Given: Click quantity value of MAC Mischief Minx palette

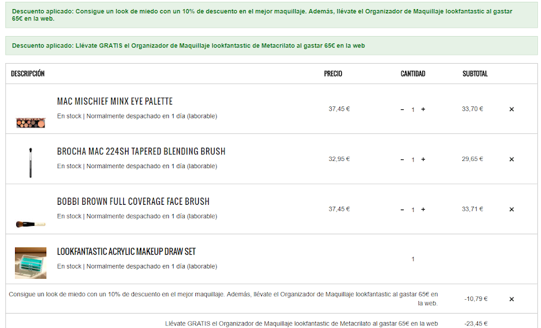Looking at the screenshot, I should 412,110.
